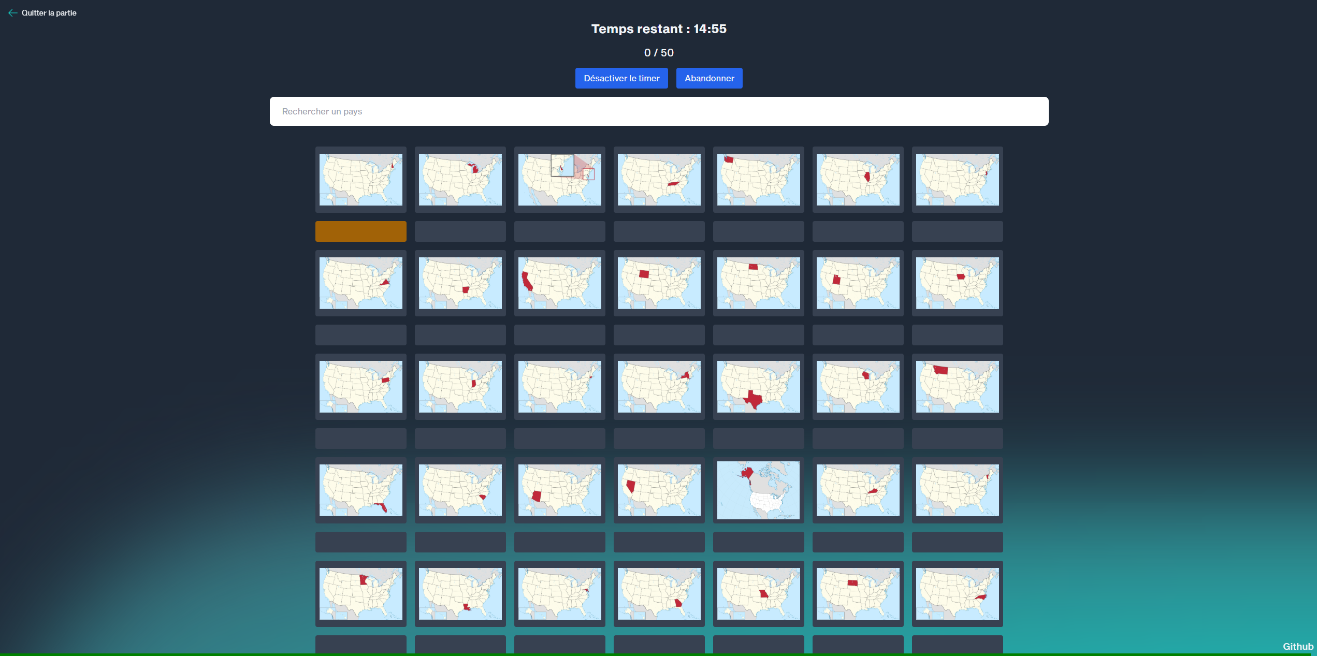Select the New Jersey highlighted map
Screen dimensions: 1317x656
958,180
